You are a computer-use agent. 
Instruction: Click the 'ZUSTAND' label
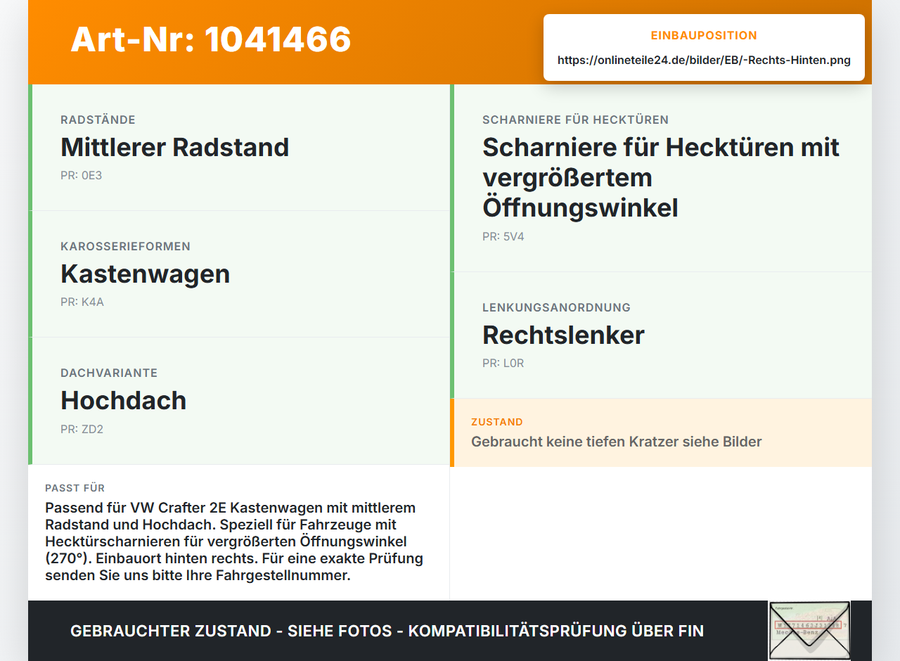[x=497, y=422]
